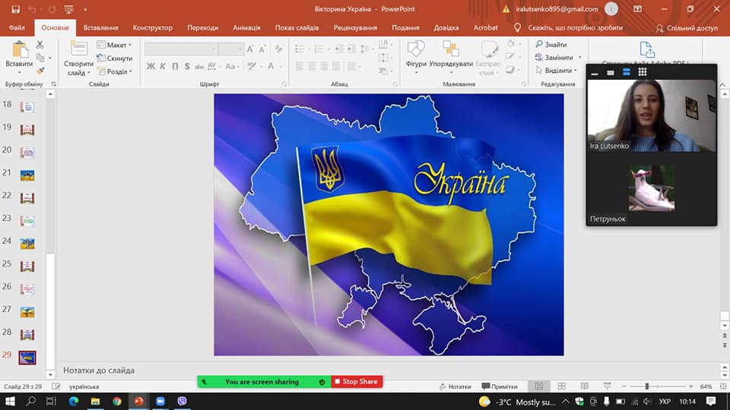This screenshot has height=410, width=730.
Task: Switch to the Конструктор tab
Action: (153, 28)
